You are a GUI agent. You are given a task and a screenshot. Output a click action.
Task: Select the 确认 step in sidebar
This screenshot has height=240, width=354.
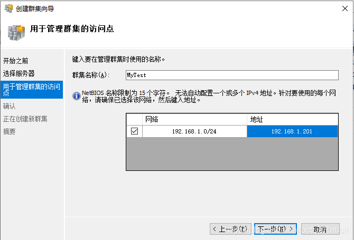pos(10,106)
